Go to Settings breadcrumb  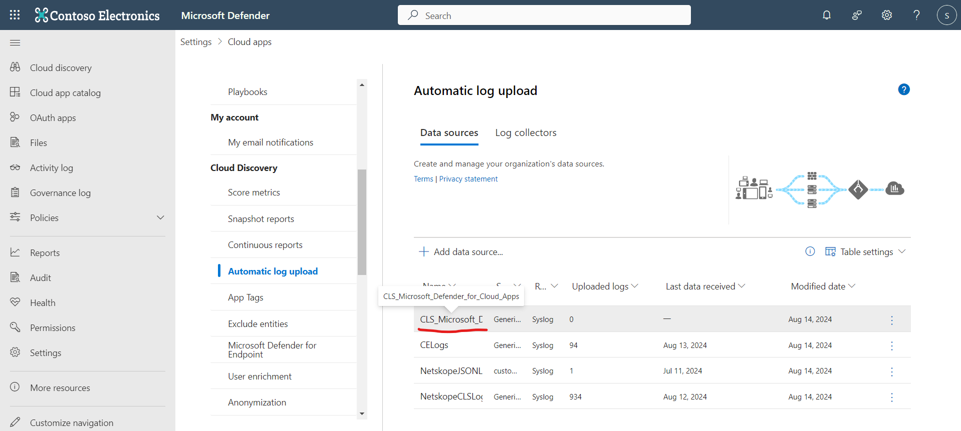point(196,42)
